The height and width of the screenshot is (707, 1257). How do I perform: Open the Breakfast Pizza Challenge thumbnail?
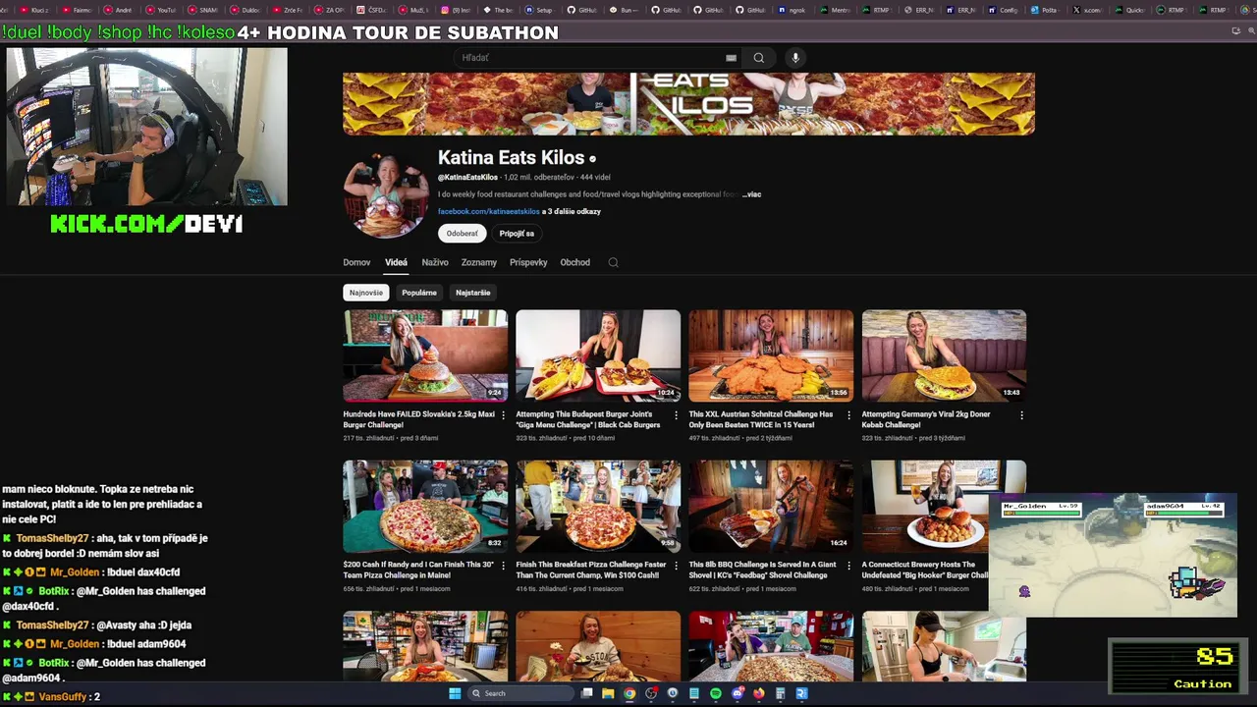tap(598, 506)
